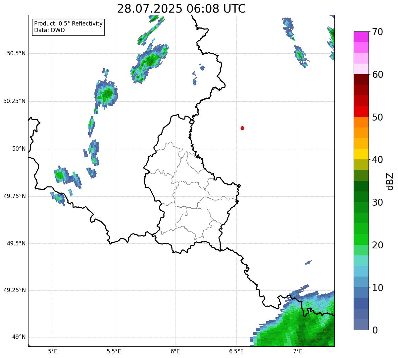Screen dimensions: 398x358
Task: Click the red location marker dot
Action: [x=242, y=128]
